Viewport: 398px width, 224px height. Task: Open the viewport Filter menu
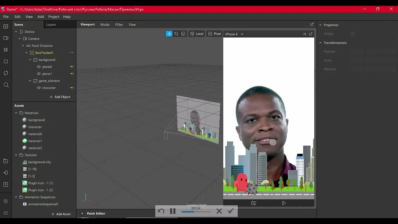tap(119, 25)
